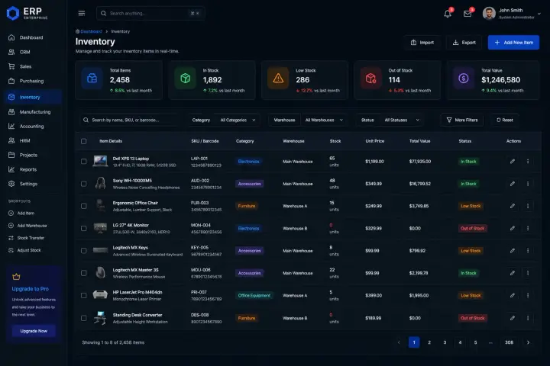This screenshot has height=366, width=550.
Task: Click the Add New Item button
Action: (513, 43)
